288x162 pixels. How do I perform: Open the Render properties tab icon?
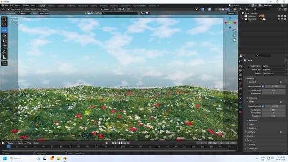(x=240, y=66)
